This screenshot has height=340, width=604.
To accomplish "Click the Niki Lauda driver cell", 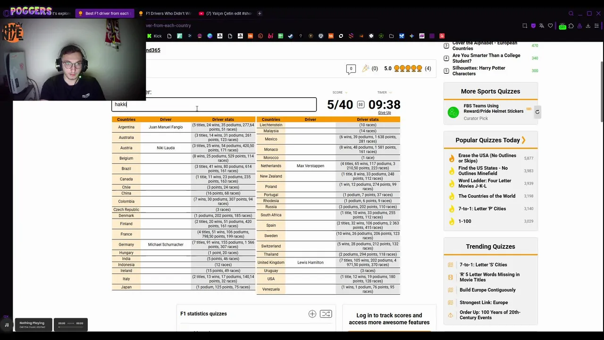I will (x=166, y=148).
